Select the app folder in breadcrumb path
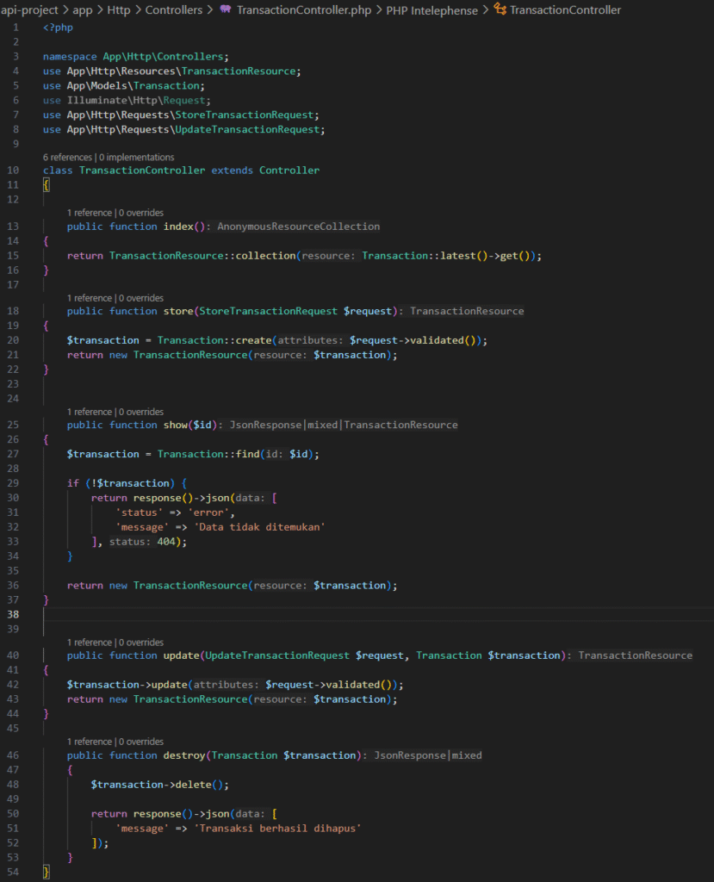Image resolution: width=714 pixels, height=882 pixels. click(x=83, y=9)
